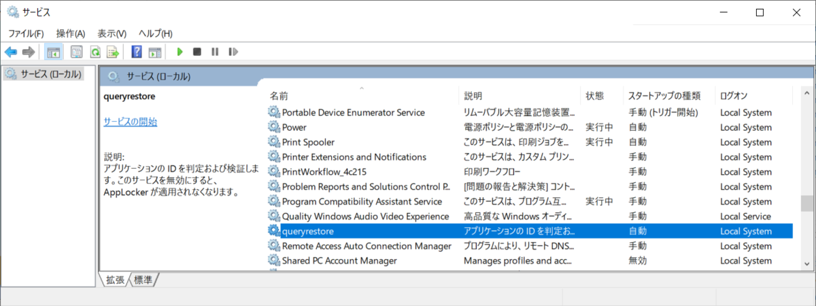The image size is (816, 306).
Task: Click the Properties toolbar icon
Action: pos(77,52)
